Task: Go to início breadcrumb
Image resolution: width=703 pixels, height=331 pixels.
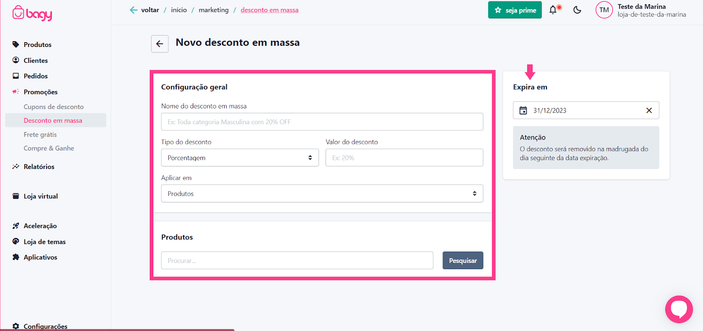Action: click(179, 10)
